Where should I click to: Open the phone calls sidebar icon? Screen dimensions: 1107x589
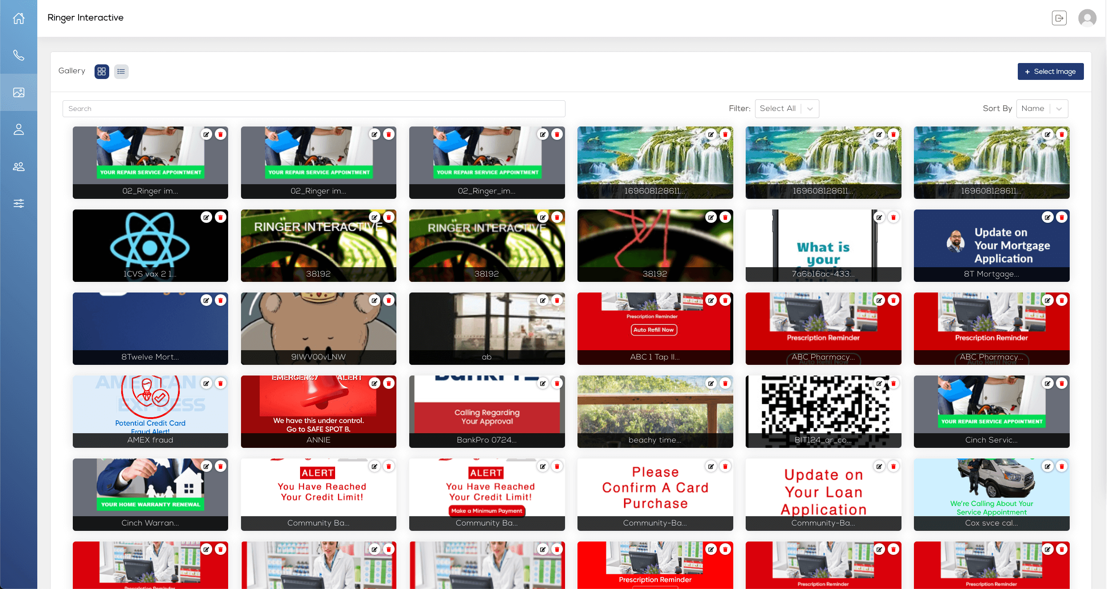pyautogui.click(x=19, y=55)
